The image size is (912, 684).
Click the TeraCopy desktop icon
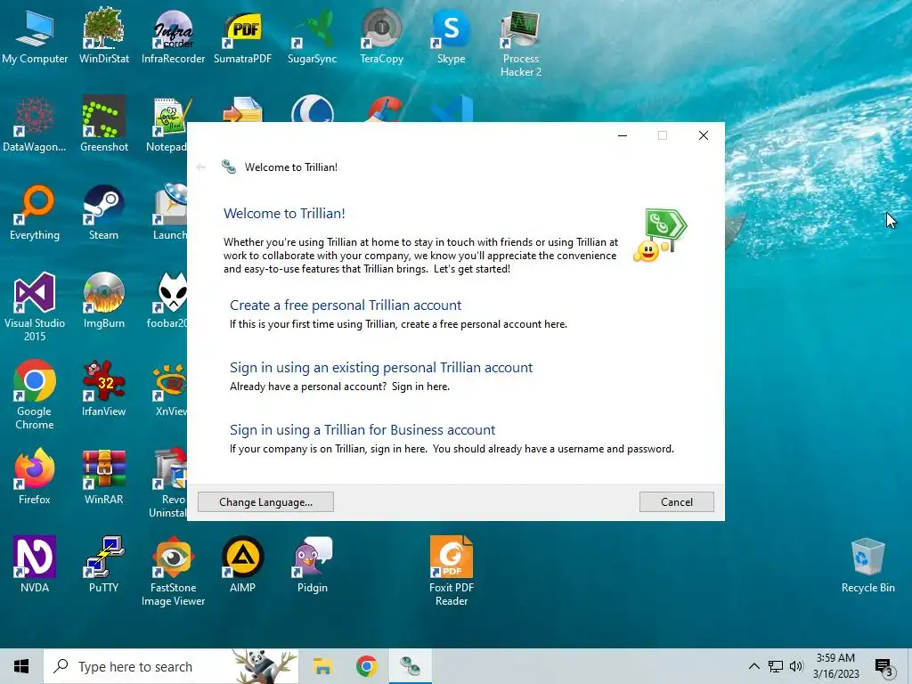[x=381, y=37]
